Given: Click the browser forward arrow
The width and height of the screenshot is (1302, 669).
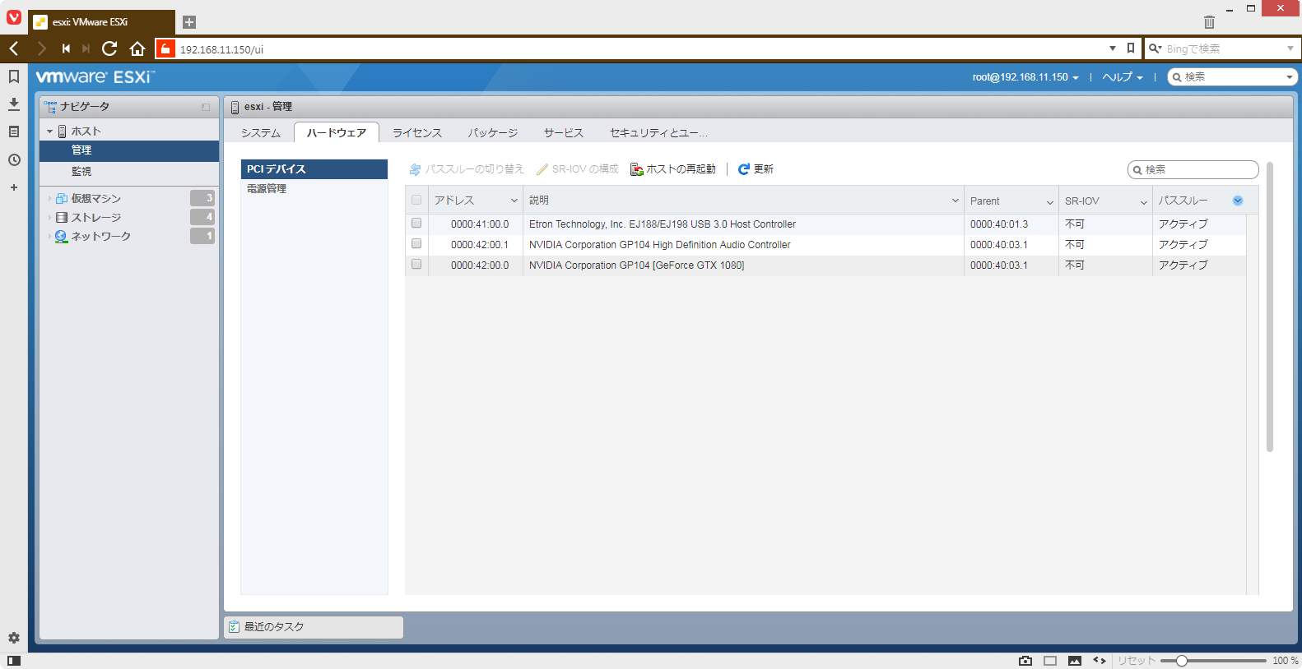Looking at the screenshot, I should coord(41,48).
